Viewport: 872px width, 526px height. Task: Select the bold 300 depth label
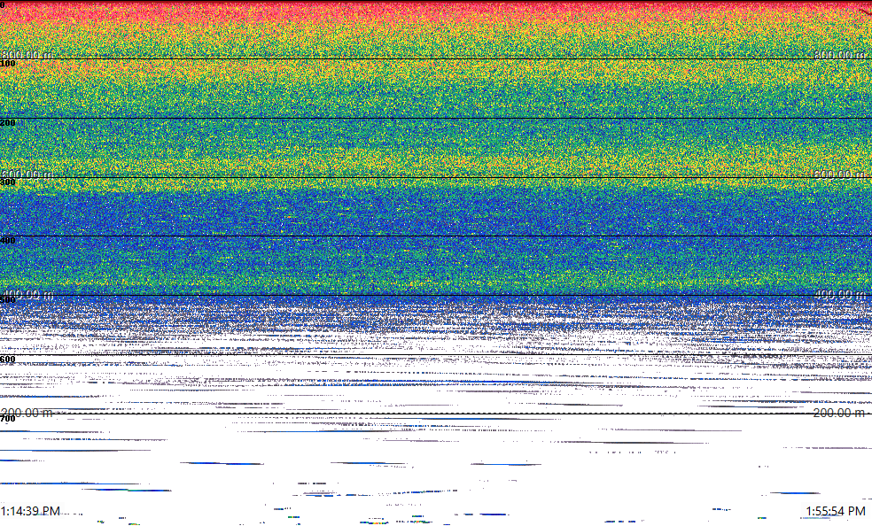(x=8, y=182)
